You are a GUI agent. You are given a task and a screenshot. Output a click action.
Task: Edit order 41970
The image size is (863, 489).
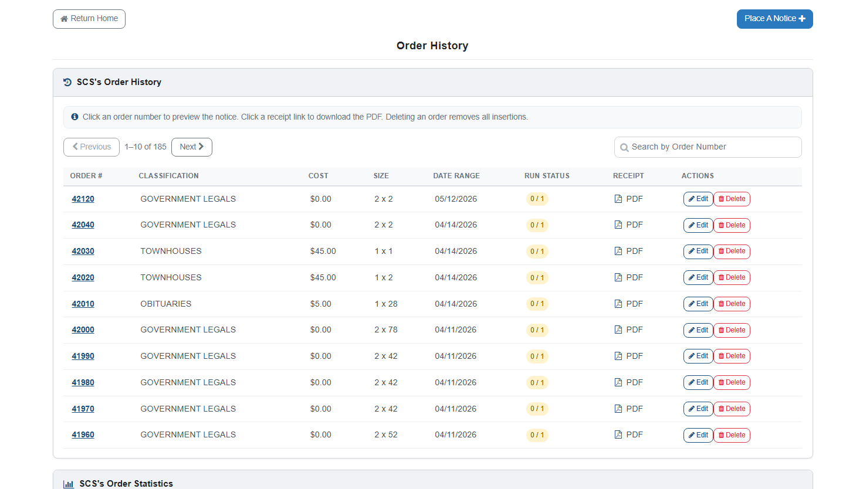tap(698, 409)
